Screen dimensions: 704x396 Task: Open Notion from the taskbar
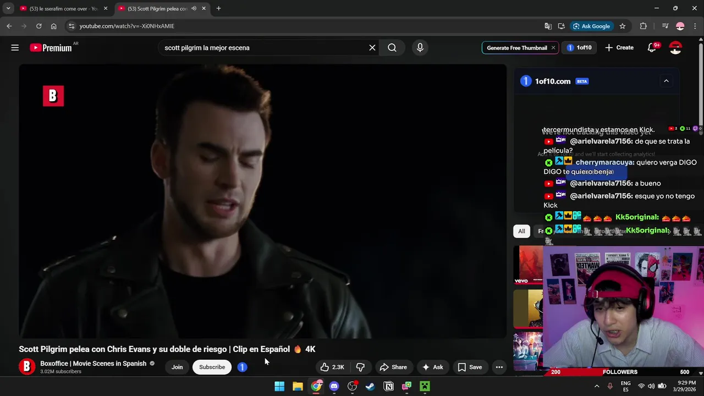pos(388,386)
